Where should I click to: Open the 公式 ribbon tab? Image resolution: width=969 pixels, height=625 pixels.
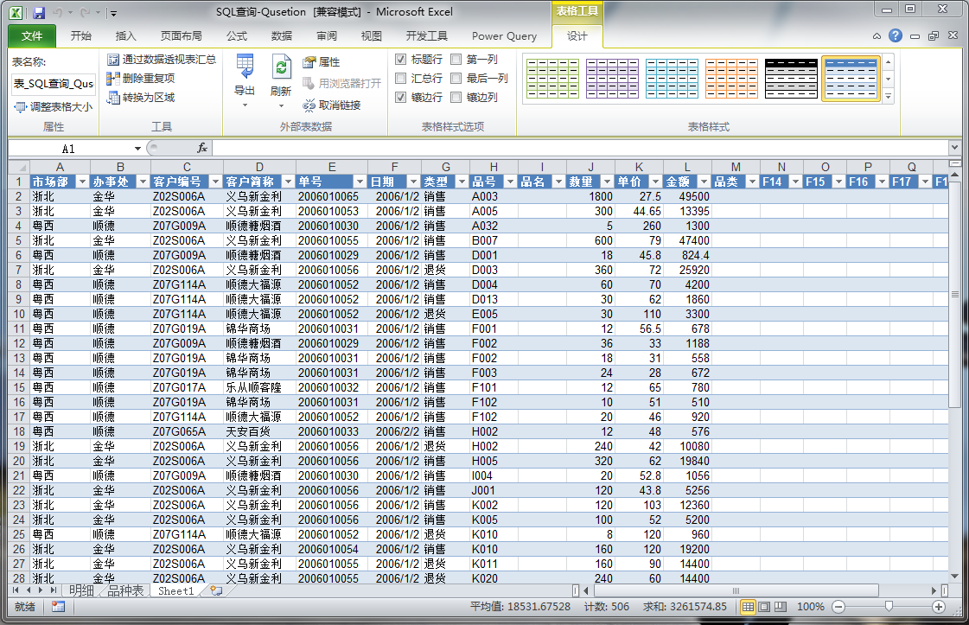coord(237,35)
